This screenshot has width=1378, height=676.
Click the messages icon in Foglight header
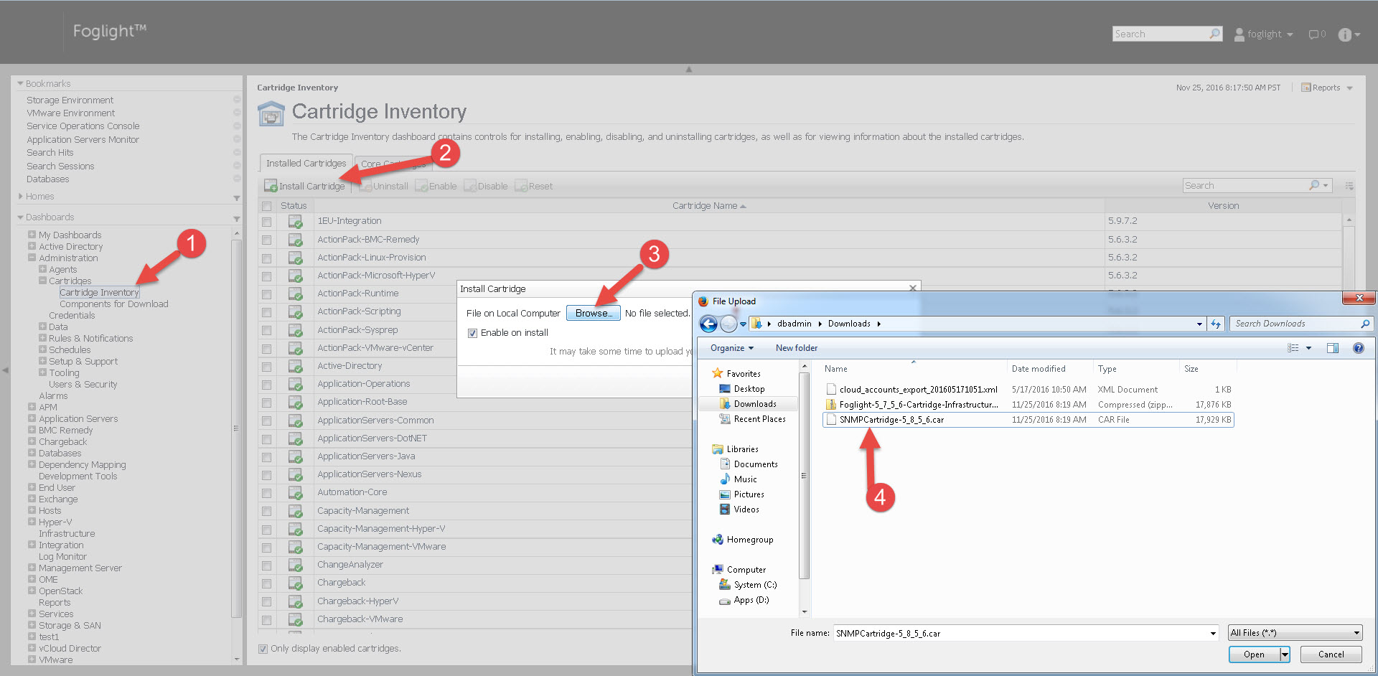coord(1313,34)
